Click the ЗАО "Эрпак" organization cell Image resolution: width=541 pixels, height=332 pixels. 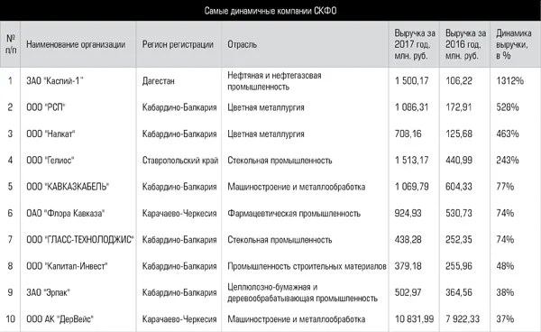point(49,292)
